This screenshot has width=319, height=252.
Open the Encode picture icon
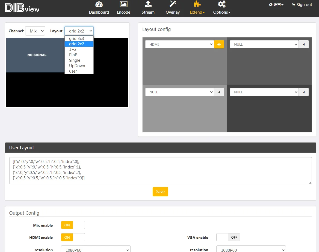[x=123, y=4]
